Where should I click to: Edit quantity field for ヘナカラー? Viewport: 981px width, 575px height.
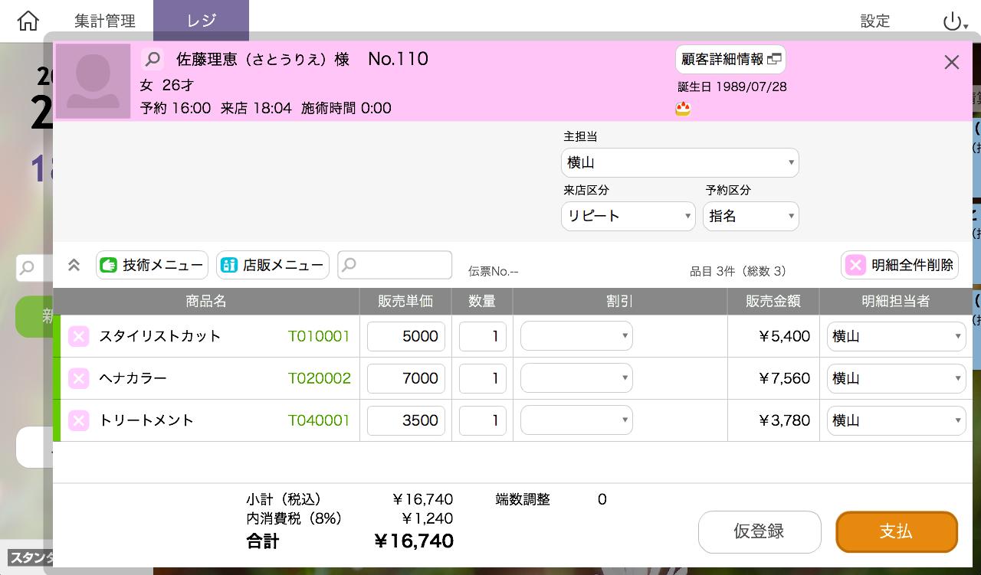483,378
